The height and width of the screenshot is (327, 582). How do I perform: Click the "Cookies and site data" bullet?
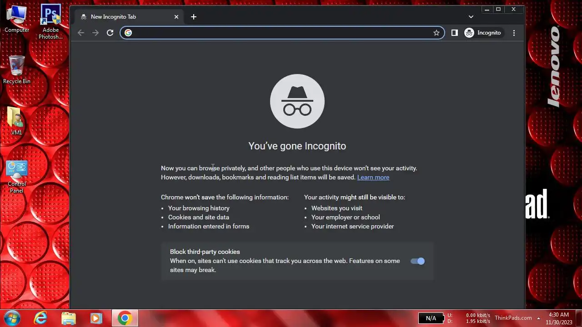[x=199, y=217]
